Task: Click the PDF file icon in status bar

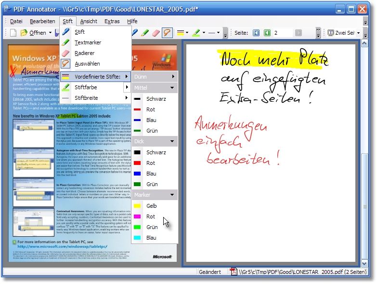Action: tap(233, 272)
